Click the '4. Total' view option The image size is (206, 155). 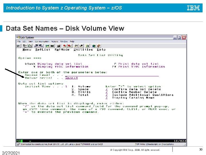(80, 95)
